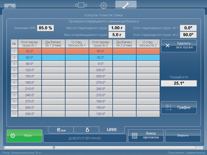The height and width of the screenshot is (155, 207).
Task: Click column header Дисбаланс пл.1 (г•мм)
Action: (53, 44)
